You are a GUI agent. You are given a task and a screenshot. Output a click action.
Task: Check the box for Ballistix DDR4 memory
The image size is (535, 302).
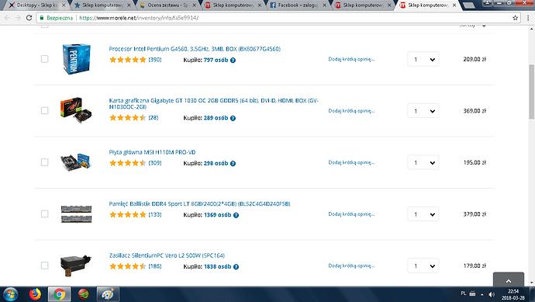pos(45,213)
